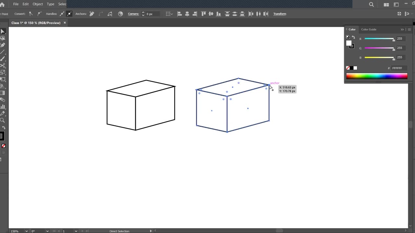Viewport: 415px width, 233px height.
Task: Select the Pen tool
Action: pos(3,45)
